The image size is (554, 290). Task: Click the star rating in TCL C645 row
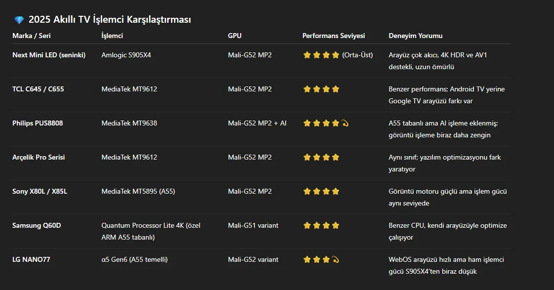coord(321,89)
